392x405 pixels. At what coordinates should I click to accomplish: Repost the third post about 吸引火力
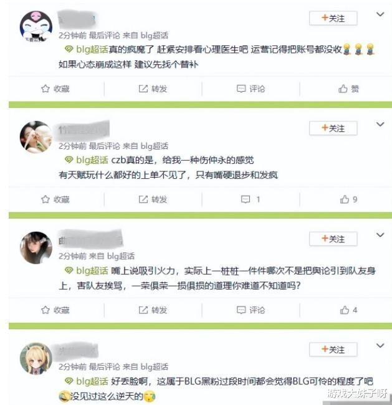coord(153,310)
